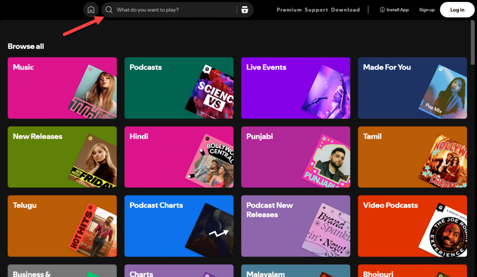
Task: Open the Tamil category card
Action: pyautogui.click(x=412, y=157)
